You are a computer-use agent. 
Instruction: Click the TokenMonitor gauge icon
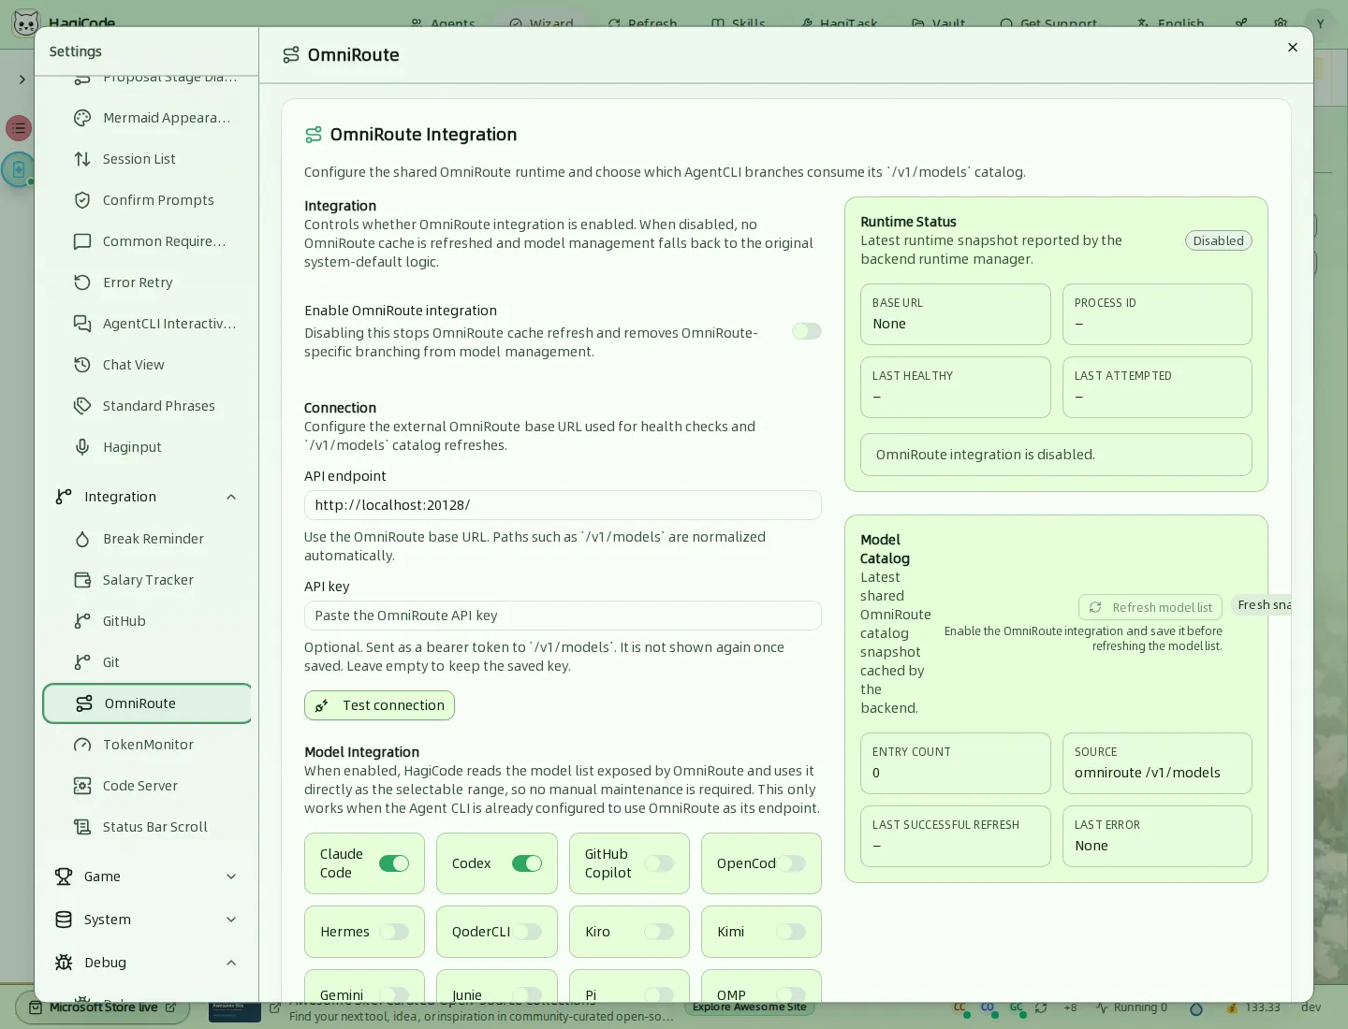tap(82, 745)
